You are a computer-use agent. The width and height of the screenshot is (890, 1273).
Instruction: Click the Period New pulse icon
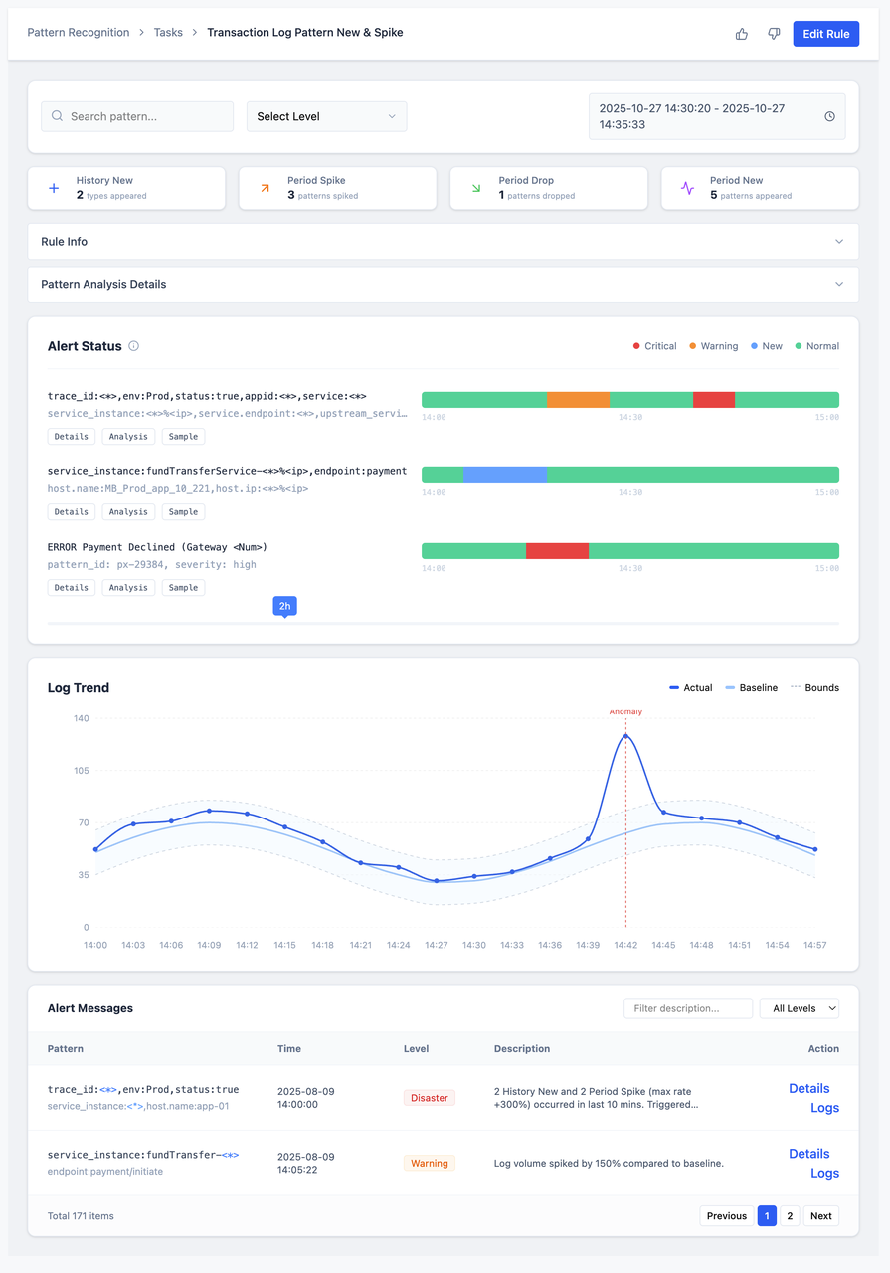coord(687,188)
